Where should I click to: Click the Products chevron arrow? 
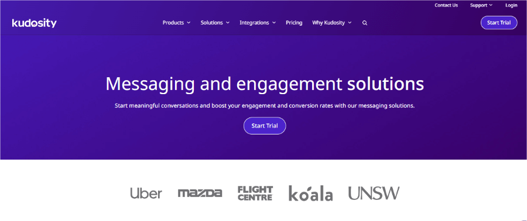point(189,23)
